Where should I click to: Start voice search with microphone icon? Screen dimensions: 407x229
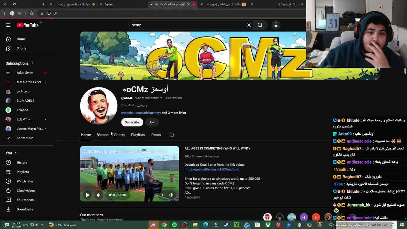pyautogui.click(x=276, y=25)
